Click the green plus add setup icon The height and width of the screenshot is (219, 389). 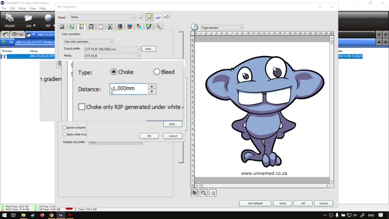point(3,42)
